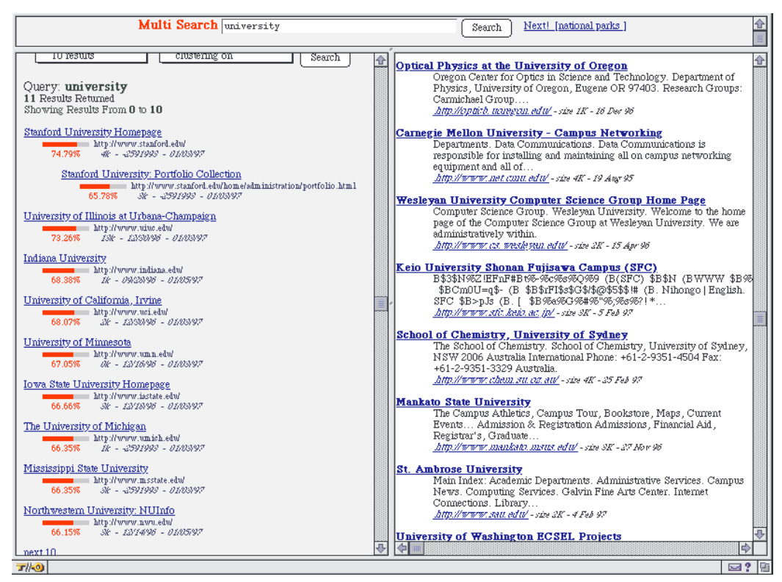Open School of Chemistry, University of Sydney link
This screenshot has height=582, width=782.
pos(512,335)
